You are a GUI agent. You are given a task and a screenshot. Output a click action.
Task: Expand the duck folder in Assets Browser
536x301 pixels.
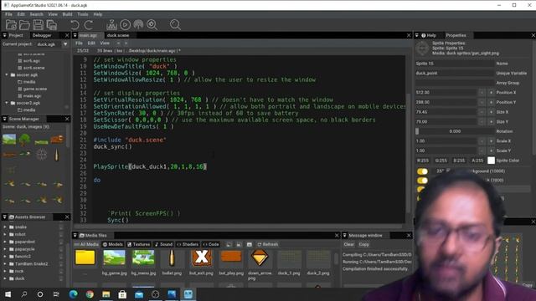point(5,278)
